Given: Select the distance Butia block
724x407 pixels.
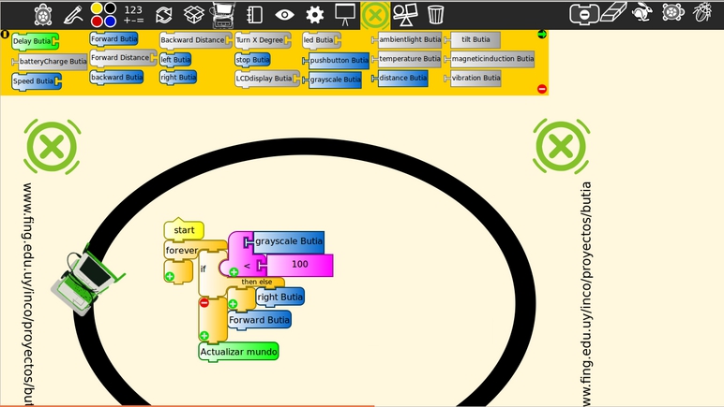Looking at the screenshot, I should 400,79.
